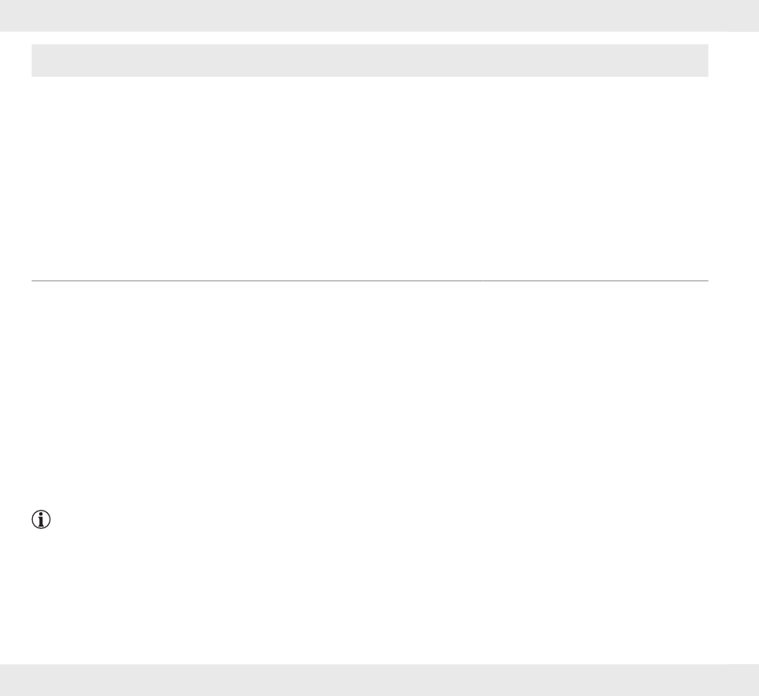Click the right side of top gray bar
Image resolution: width=759 pixels, height=696 pixels.
point(710,15)
